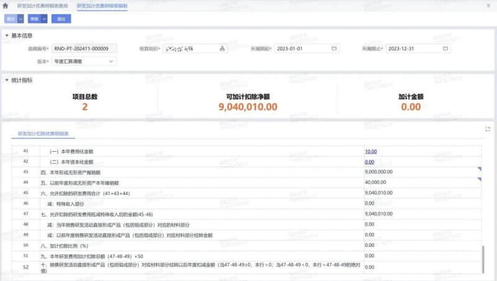
Task: Select row label 八、加计扣除比例 (%)
Action: [65, 246]
